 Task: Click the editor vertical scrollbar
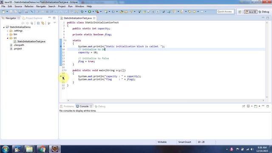267,60
